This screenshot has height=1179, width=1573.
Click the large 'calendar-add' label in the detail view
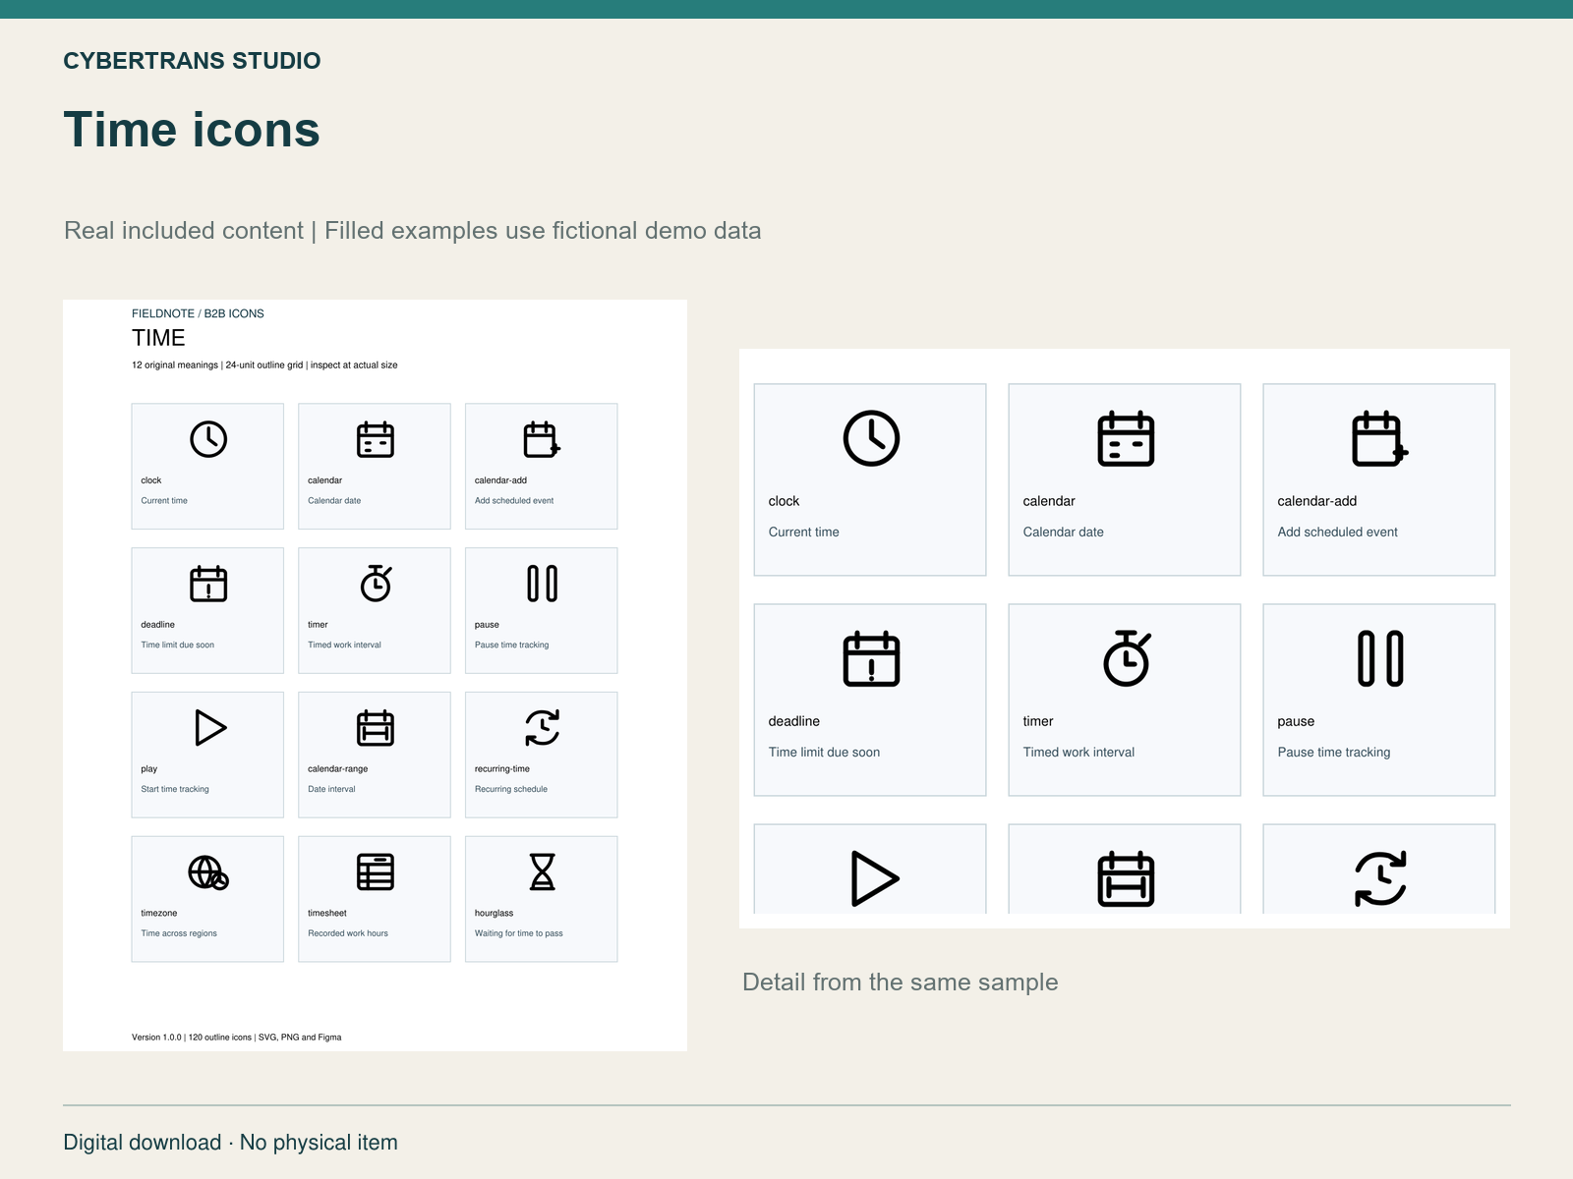point(1317,501)
